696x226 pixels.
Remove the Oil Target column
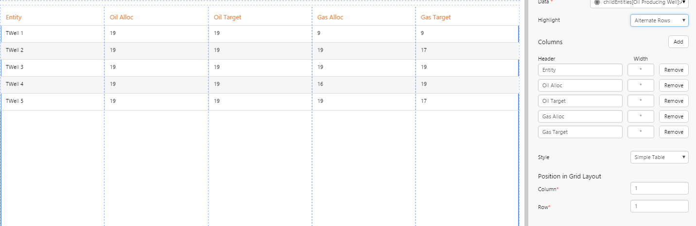(x=674, y=101)
